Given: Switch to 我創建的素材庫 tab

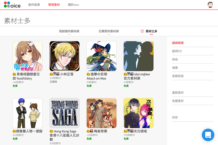Looking at the screenshot, I should [69, 31].
